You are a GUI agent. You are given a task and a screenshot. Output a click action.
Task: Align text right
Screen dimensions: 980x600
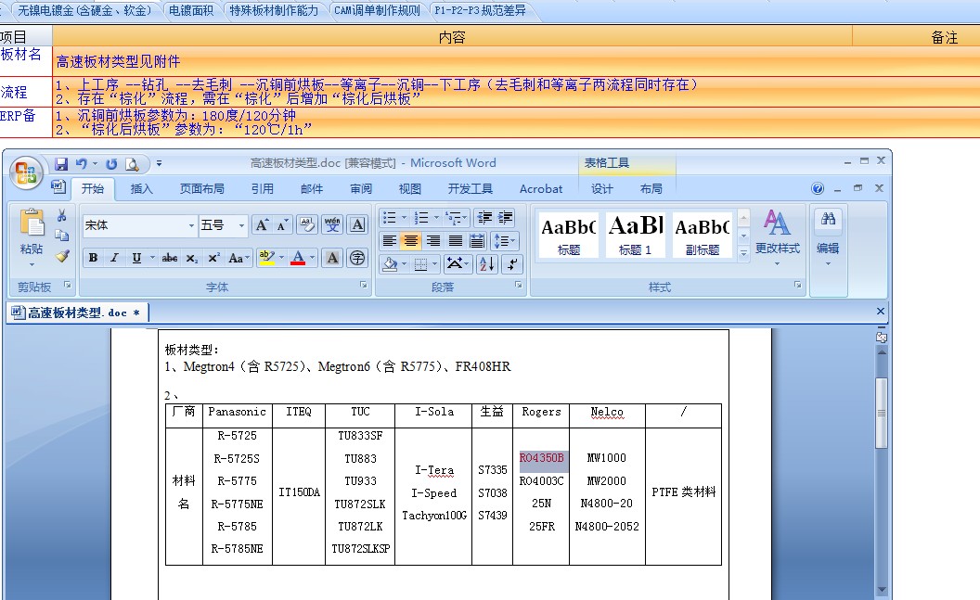coord(432,240)
